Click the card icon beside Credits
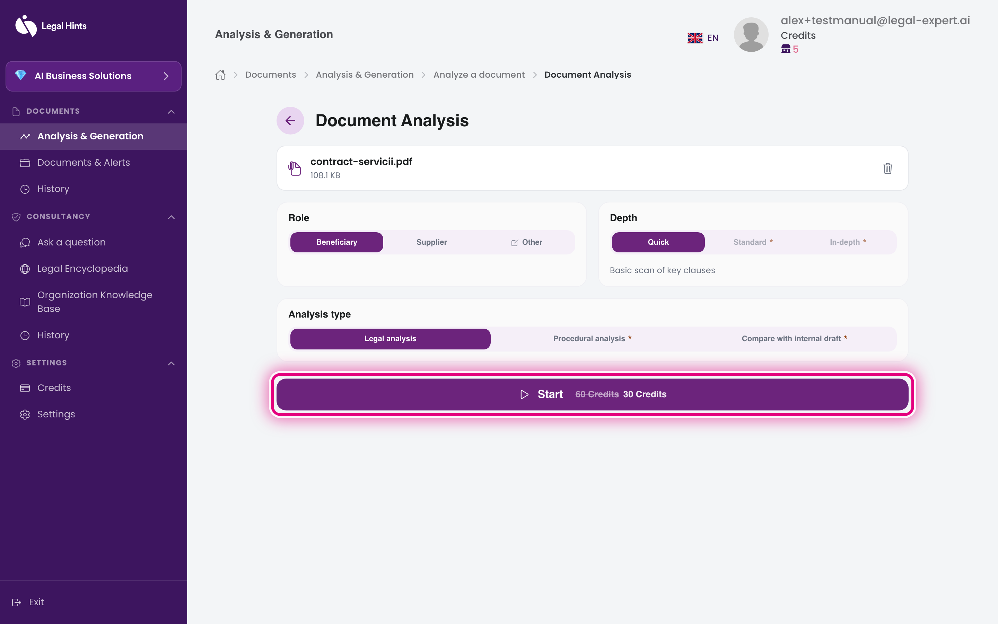Screen dimensions: 998x624 (x=25, y=388)
